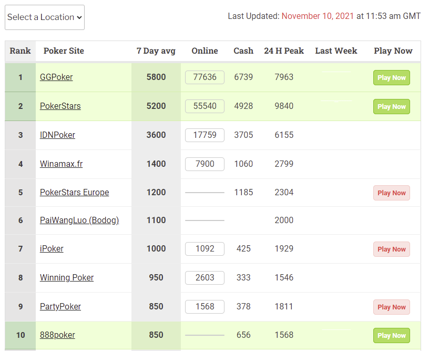The image size is (429, 351).
Task: Follow the IDNPoker link
Action: pos(57,135)
